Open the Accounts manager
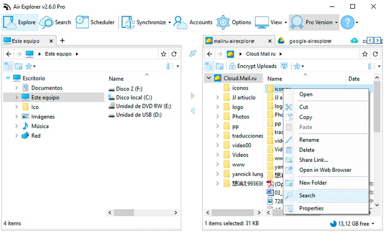 click(193, 22)
